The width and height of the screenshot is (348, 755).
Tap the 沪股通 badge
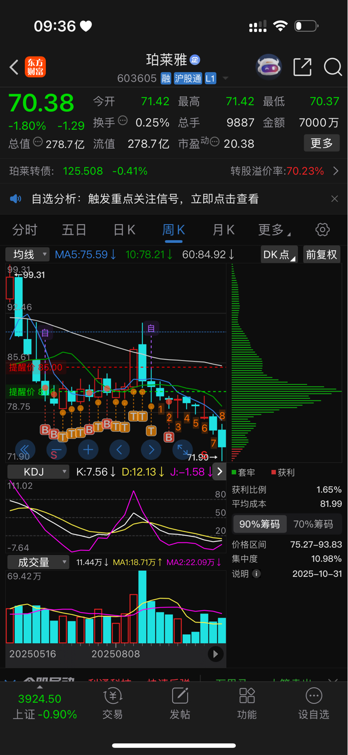point(188,78)
